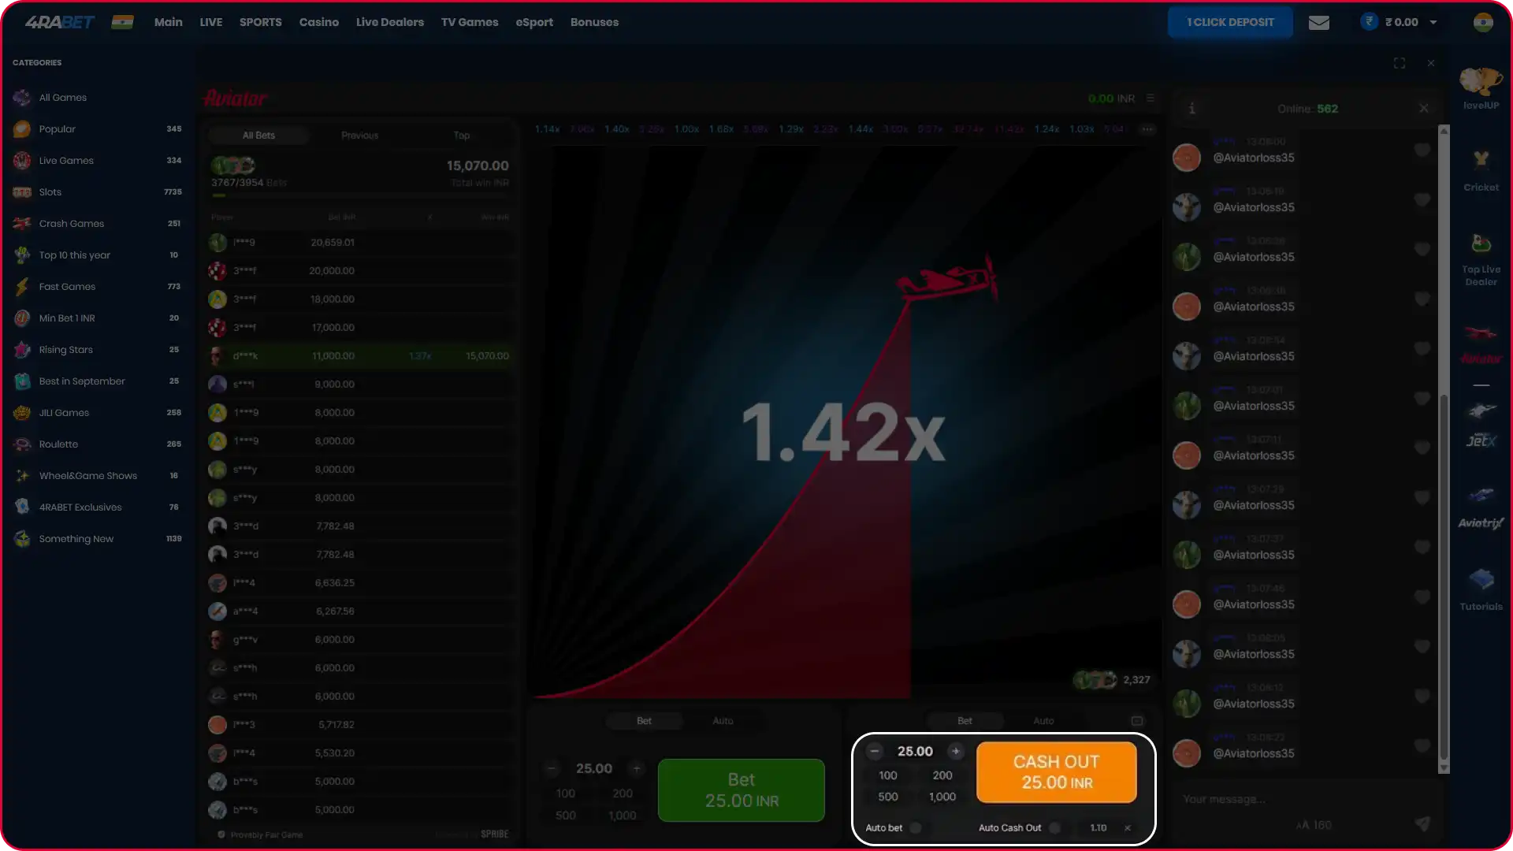
Task: Open the Bonuses menu item
Action: point(594,22)
